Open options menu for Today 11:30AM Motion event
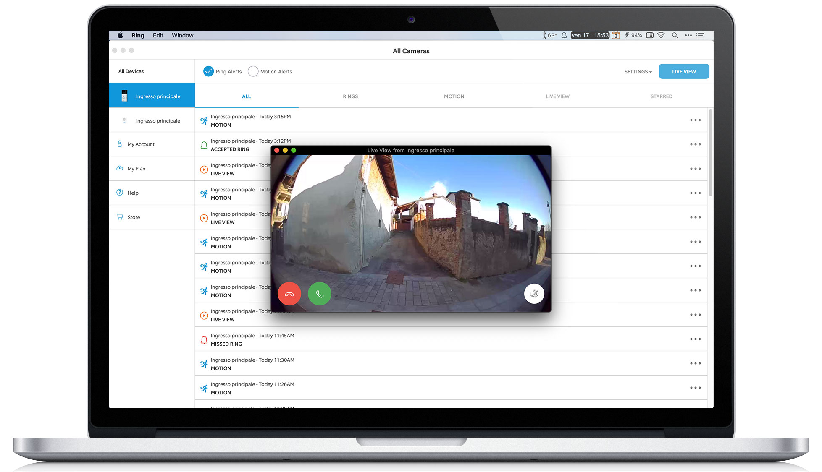 (x=695, y=363)
